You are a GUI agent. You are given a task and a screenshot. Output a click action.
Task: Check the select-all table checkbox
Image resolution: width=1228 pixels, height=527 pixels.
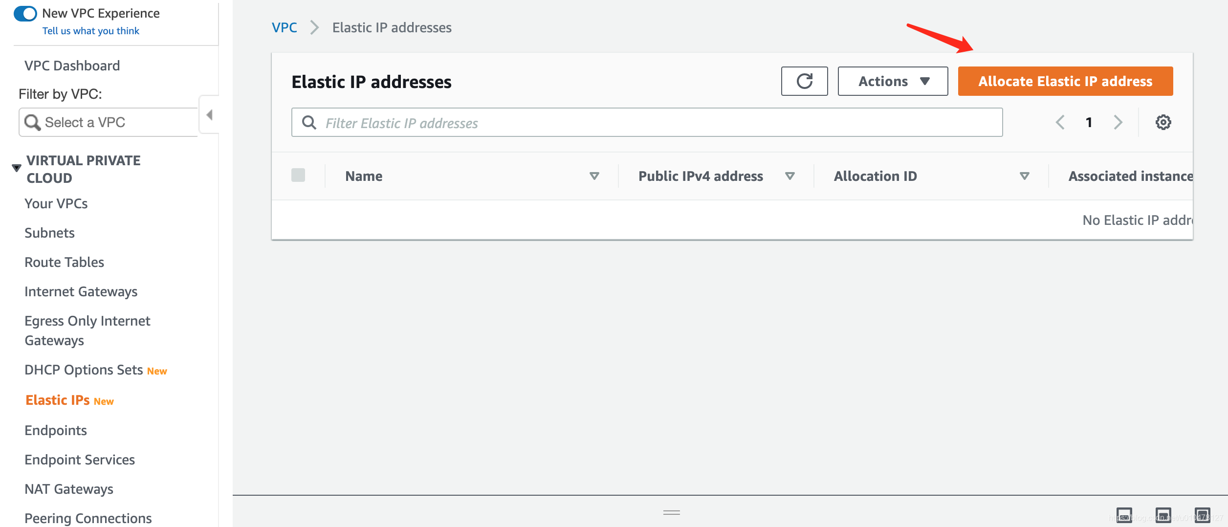[x=298, y=175]
